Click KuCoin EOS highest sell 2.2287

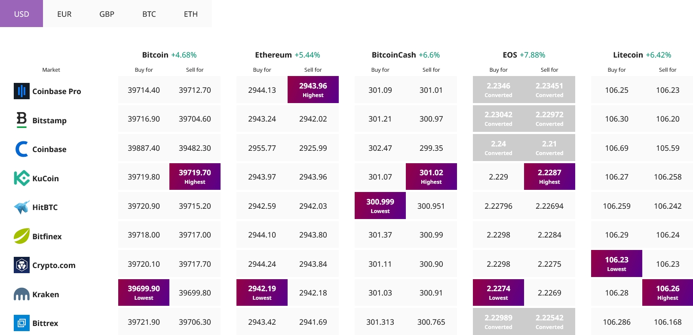click(x=549, y=177)
